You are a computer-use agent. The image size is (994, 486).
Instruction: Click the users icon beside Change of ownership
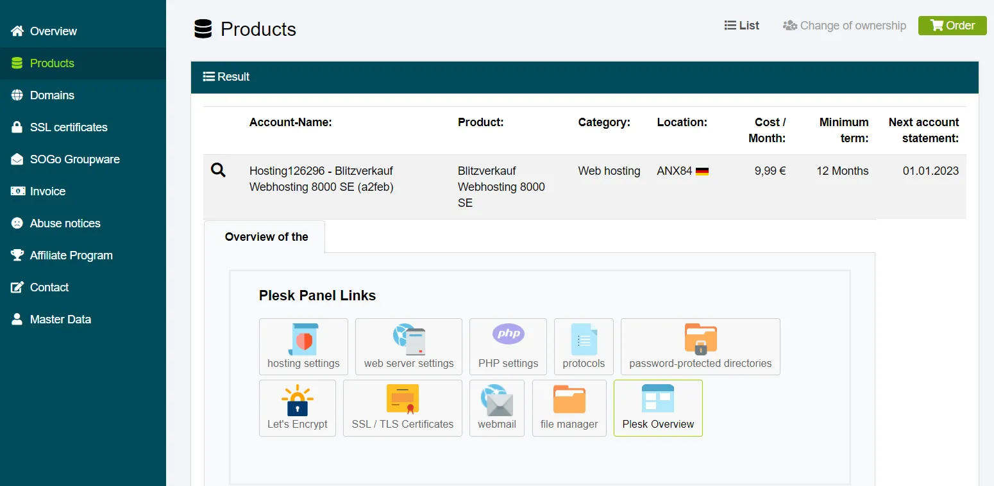coord(789,26)
